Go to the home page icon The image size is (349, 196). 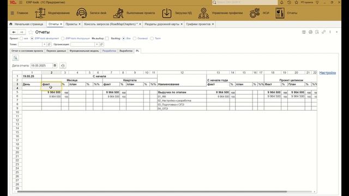[x=11, y=24]
